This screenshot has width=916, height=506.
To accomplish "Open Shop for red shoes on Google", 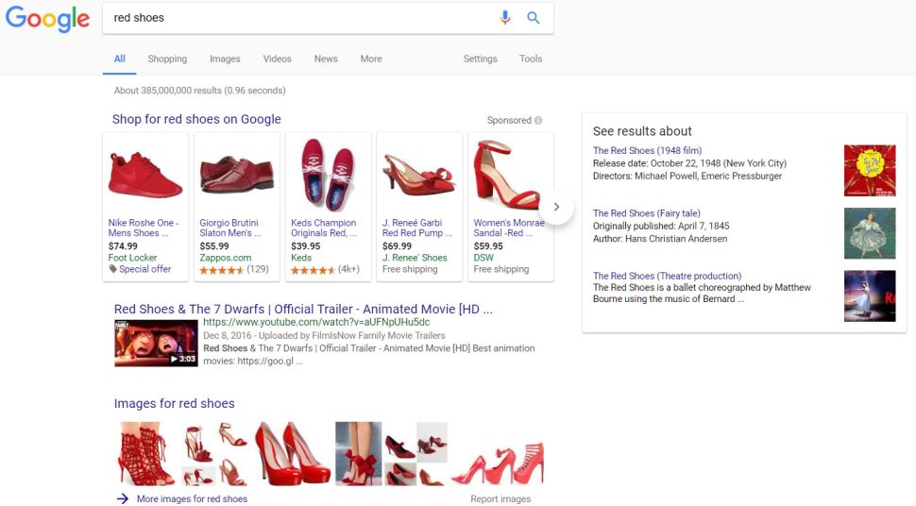I will 196,119.
